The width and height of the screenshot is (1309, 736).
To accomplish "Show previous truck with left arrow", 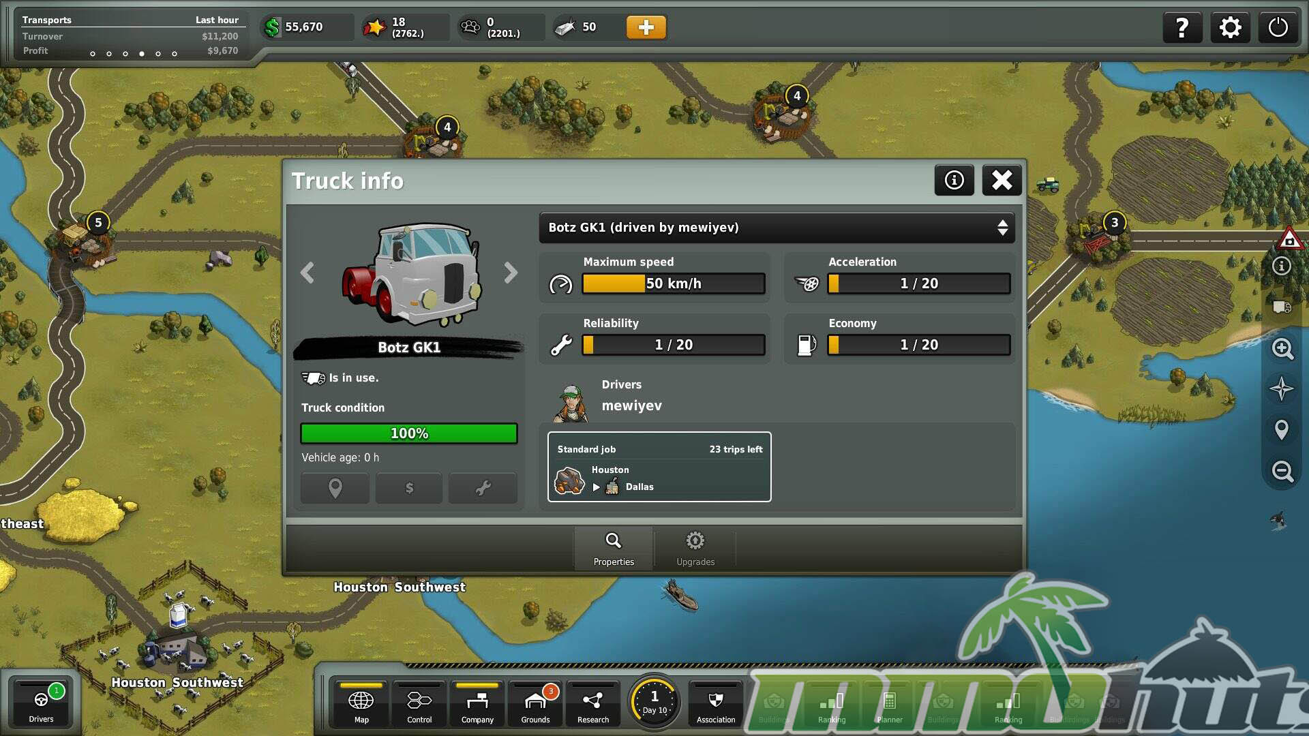I will (307, 273).
